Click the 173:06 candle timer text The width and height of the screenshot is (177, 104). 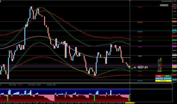(x=159, y=71)
